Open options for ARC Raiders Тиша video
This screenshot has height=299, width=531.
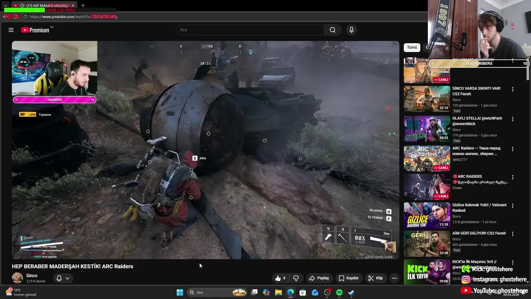pos(513,149)
